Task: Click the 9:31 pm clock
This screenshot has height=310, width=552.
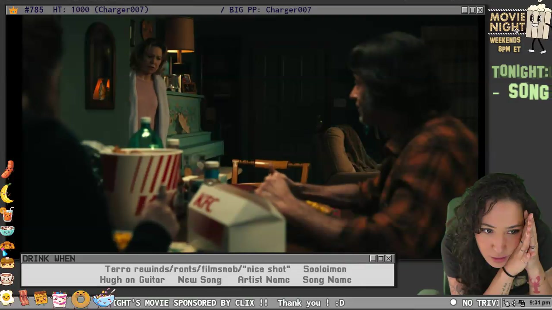Action: click(540, 303)
